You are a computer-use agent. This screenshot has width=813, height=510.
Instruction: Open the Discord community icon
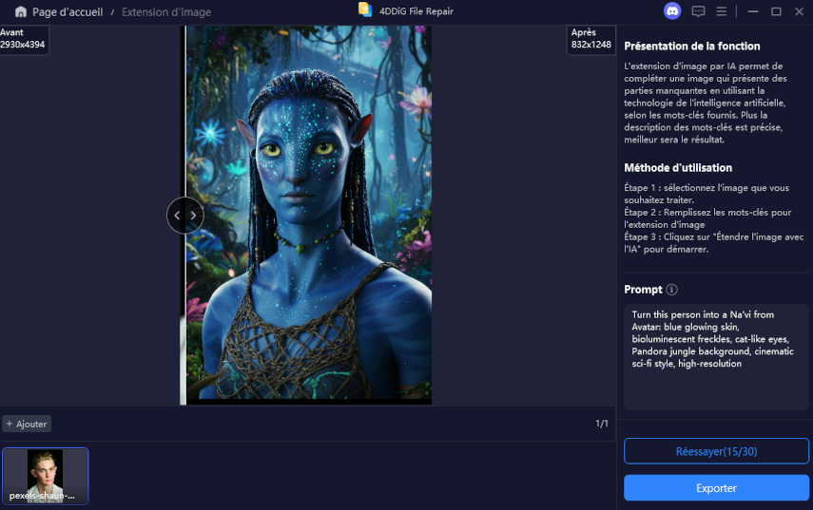[x=672, y=11]
